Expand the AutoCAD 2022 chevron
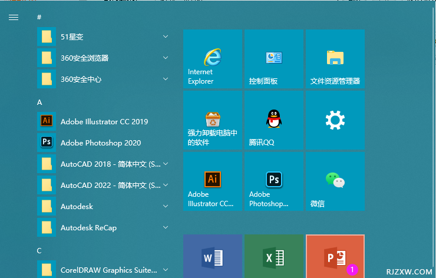This screenshot has width=436, height=278. pos(166,185)
